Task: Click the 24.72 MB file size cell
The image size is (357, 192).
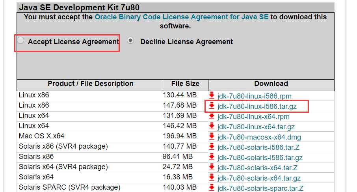Action: pyautogui.click(x=178, y=167)
